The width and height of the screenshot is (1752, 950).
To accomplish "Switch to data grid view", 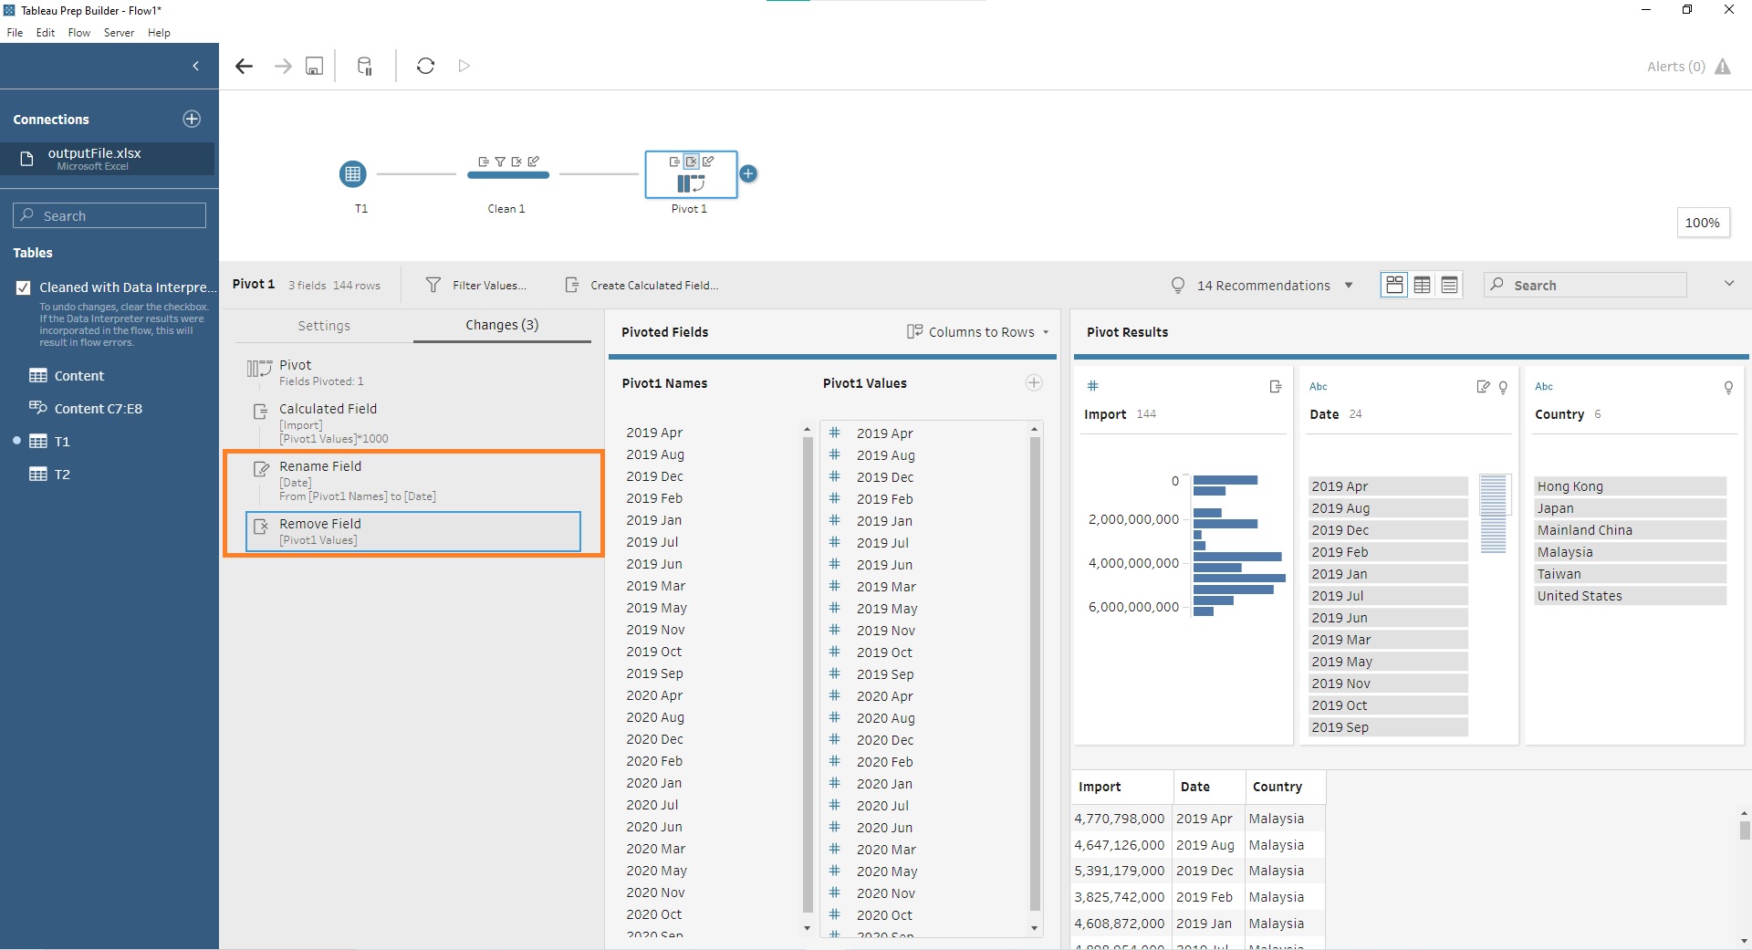I will 1422,286.
